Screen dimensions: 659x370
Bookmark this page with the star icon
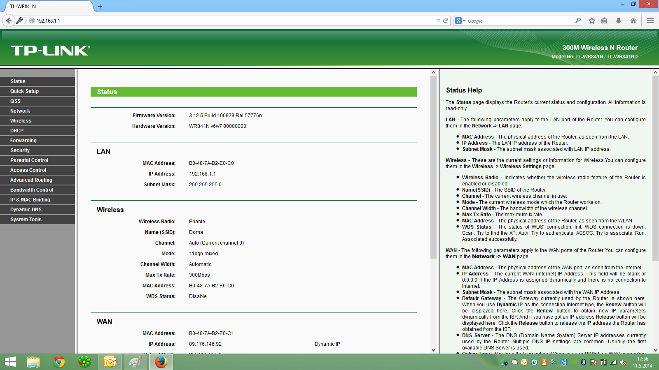coord(592,21)
